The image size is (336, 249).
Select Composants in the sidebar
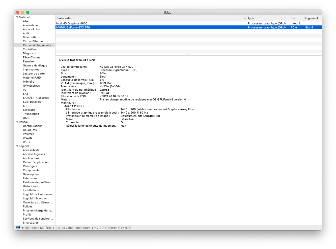31,170
